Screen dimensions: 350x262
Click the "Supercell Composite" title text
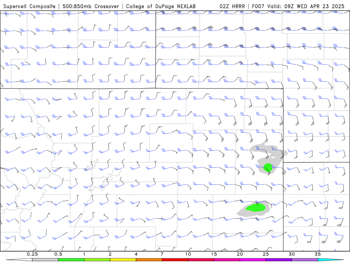(29, 6)
